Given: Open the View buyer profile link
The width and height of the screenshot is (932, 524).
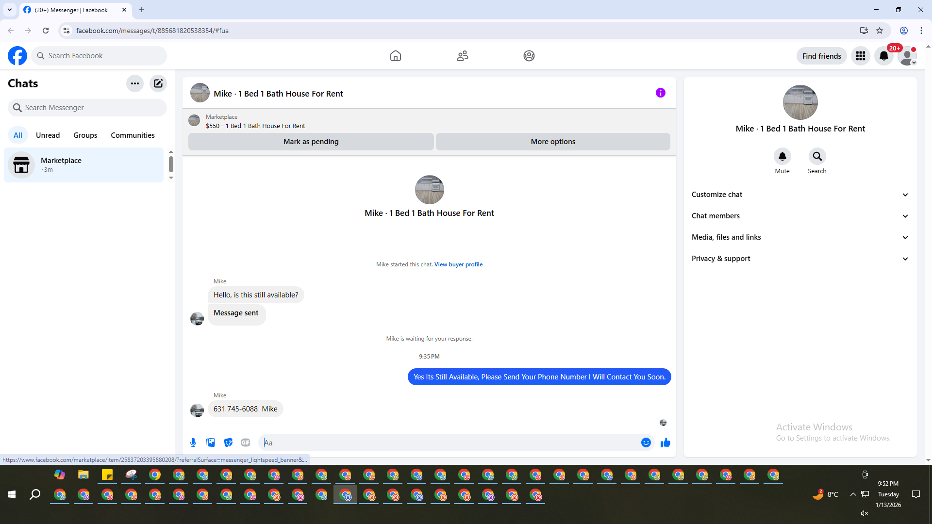Looking at the screenshot, I should tap(458, 264).
